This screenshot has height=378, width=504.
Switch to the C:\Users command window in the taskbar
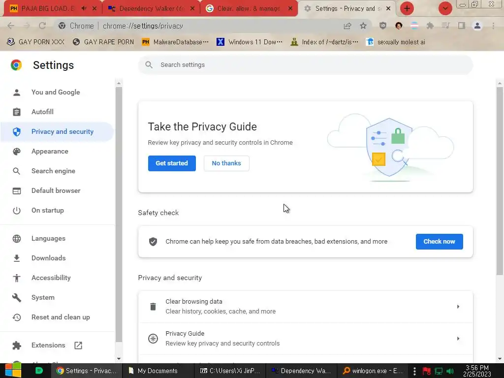click(230, 371)
